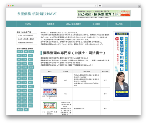Select the 島根 region button
Screen dimensions: 147x124
[25, 90]
